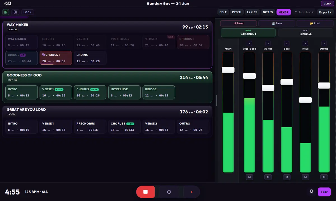The height and width of the screenshot is (201, 336).
Task: Select Great Are You Lord PRECHORUS
Action: [90, 127]
